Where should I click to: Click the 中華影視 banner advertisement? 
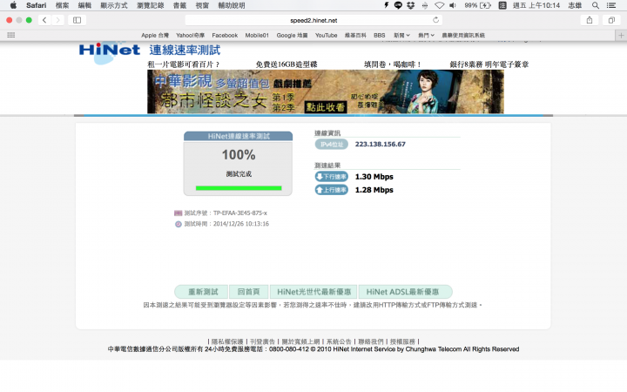[x=326, y=91]
